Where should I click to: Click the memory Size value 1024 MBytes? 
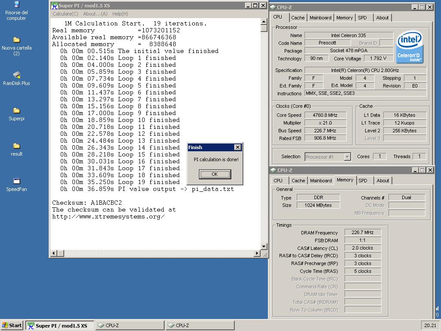(x=318, y=205)
